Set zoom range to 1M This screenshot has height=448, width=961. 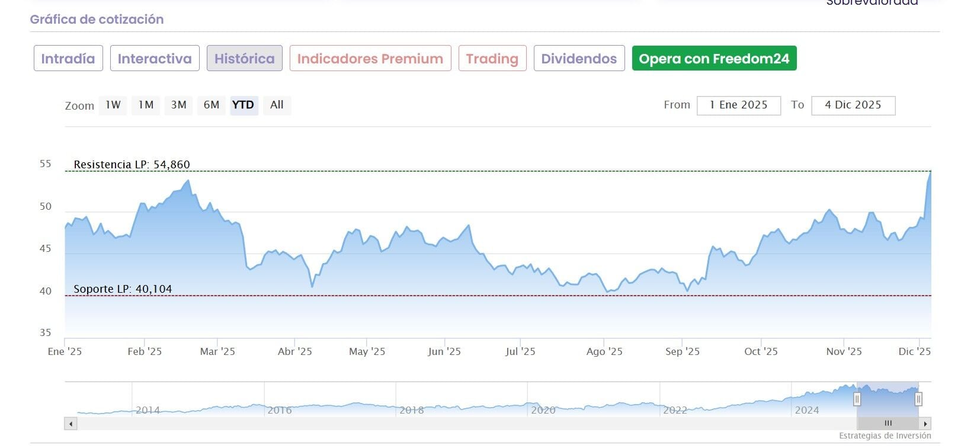146,105
